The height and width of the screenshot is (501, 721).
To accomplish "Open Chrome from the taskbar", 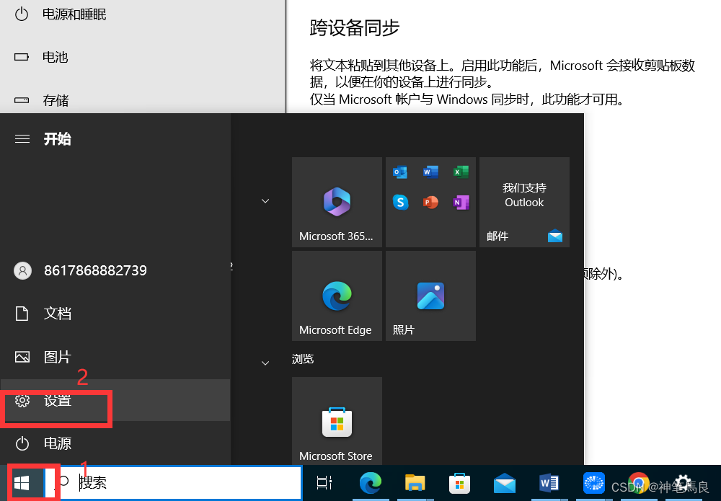I will pyautogui.click(x=638, y=483).
